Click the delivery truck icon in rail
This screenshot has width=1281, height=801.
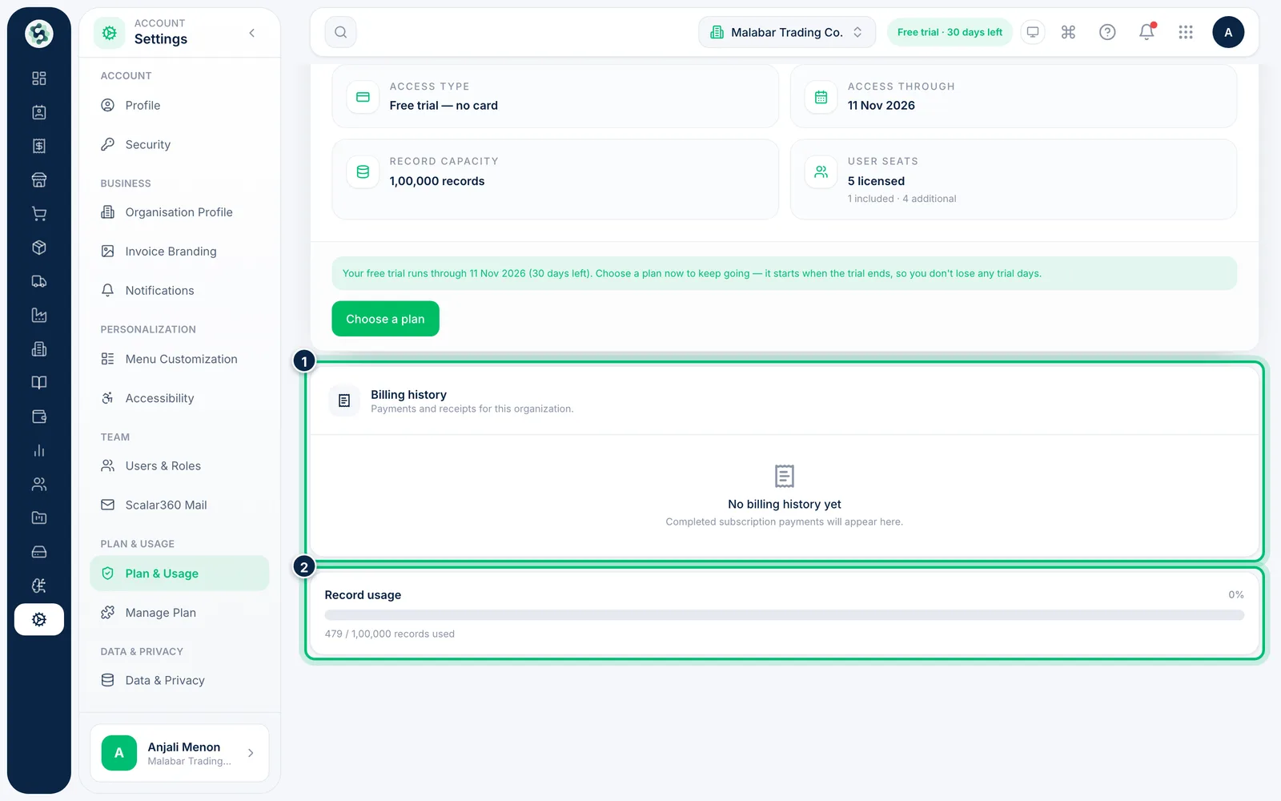click(38, 281)
